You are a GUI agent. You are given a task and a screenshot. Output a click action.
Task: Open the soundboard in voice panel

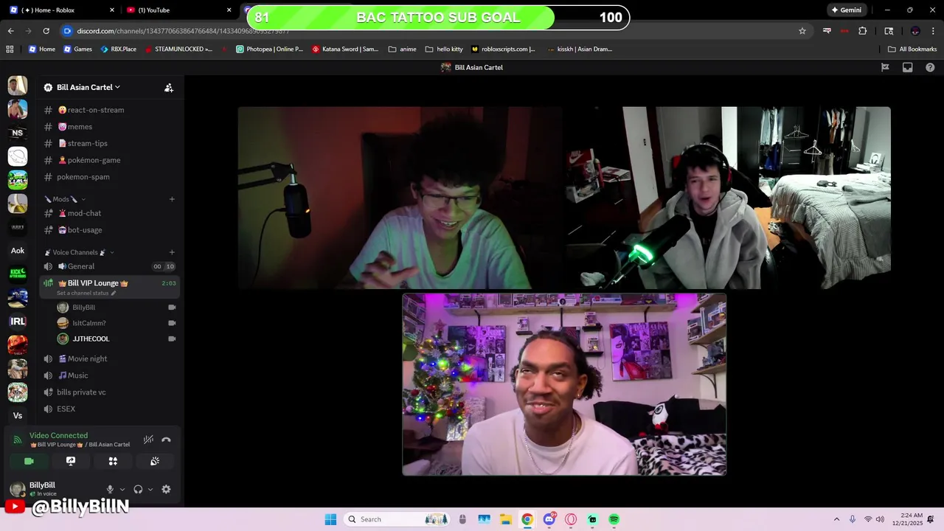pos(155,461)
